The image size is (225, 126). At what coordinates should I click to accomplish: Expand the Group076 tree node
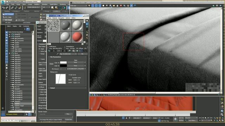9,36
